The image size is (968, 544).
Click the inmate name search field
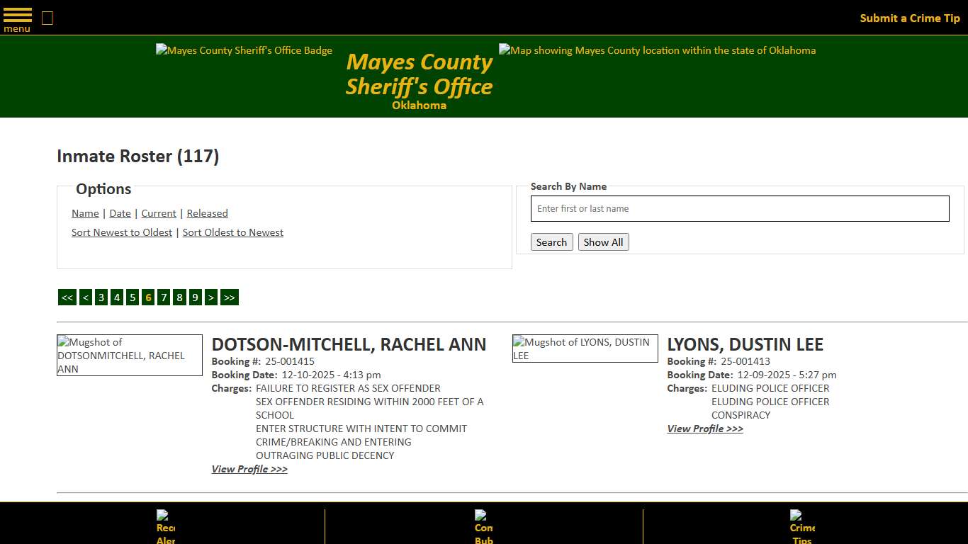739,208
